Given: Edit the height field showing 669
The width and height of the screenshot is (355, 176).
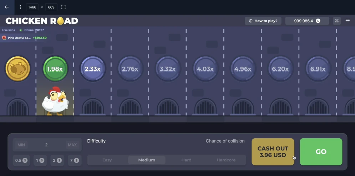Looking at the screenshot, I should coord(51,7).
